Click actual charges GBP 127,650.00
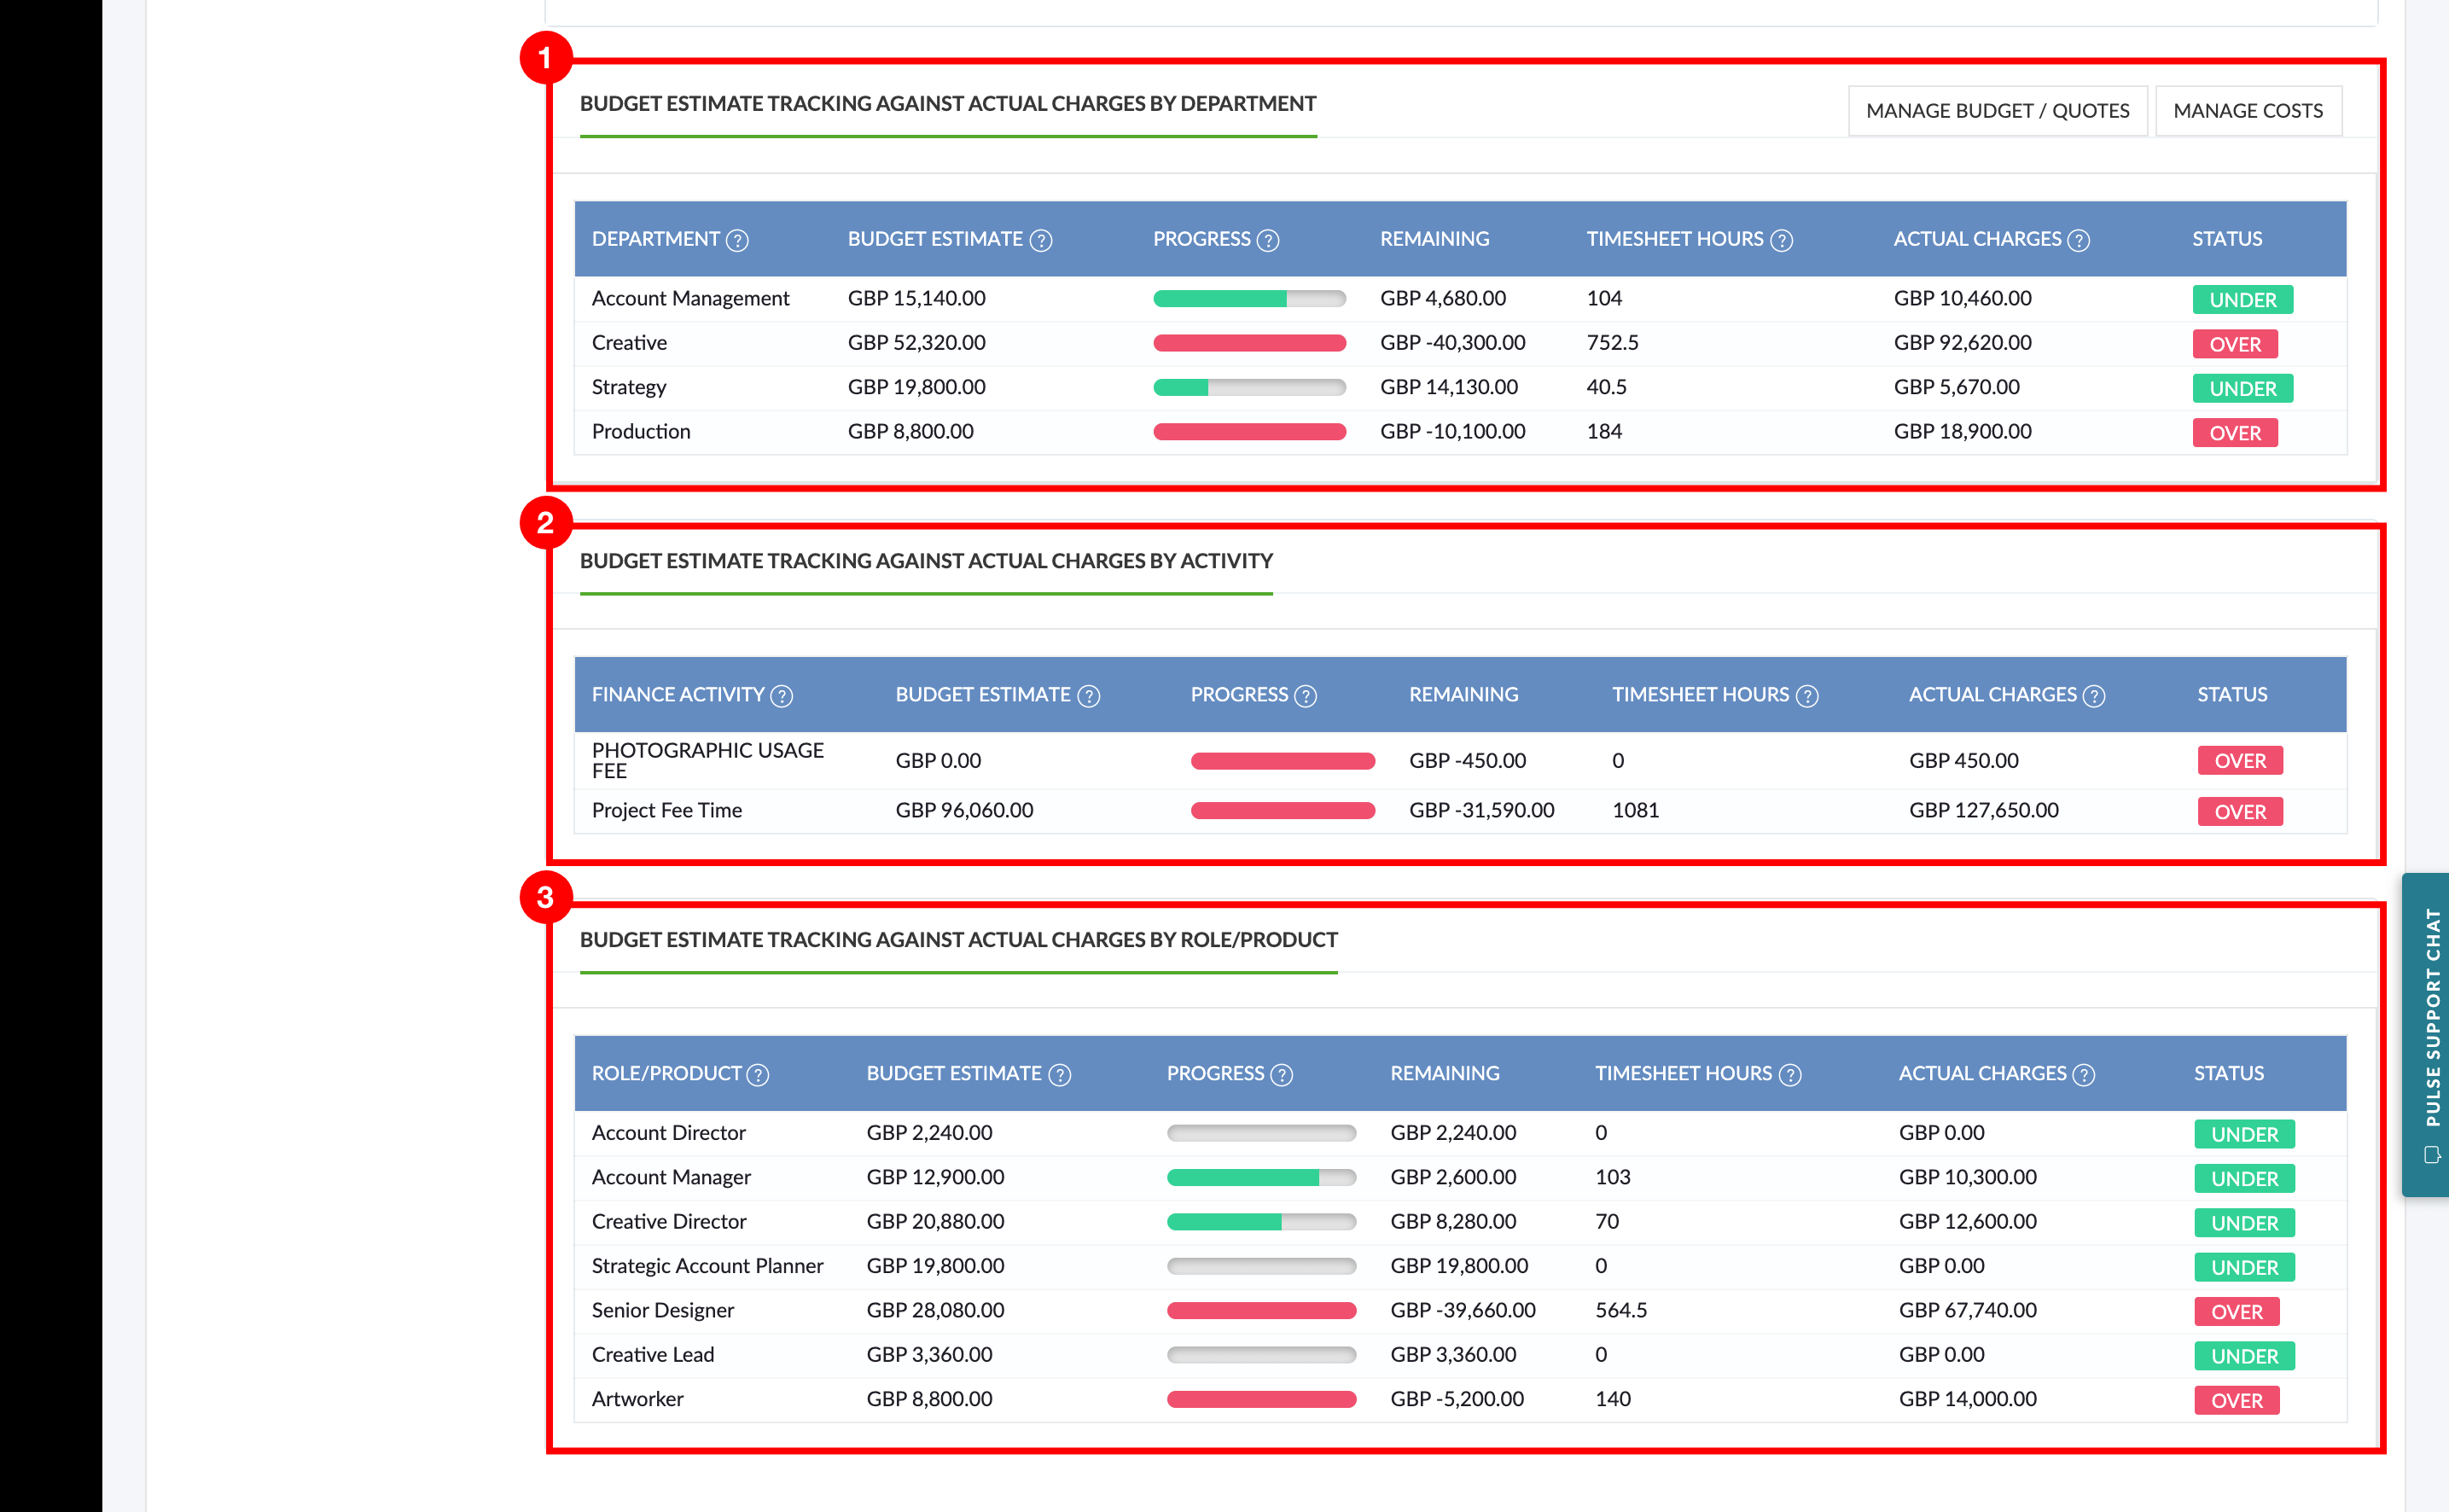Screen dimensions: 2449x1512 1984,811
